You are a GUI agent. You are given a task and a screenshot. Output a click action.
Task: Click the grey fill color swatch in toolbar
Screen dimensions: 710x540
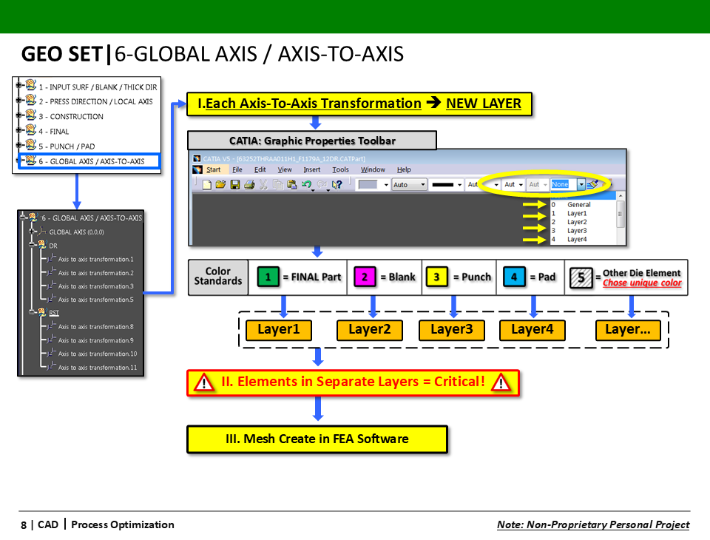coord(368,185)
